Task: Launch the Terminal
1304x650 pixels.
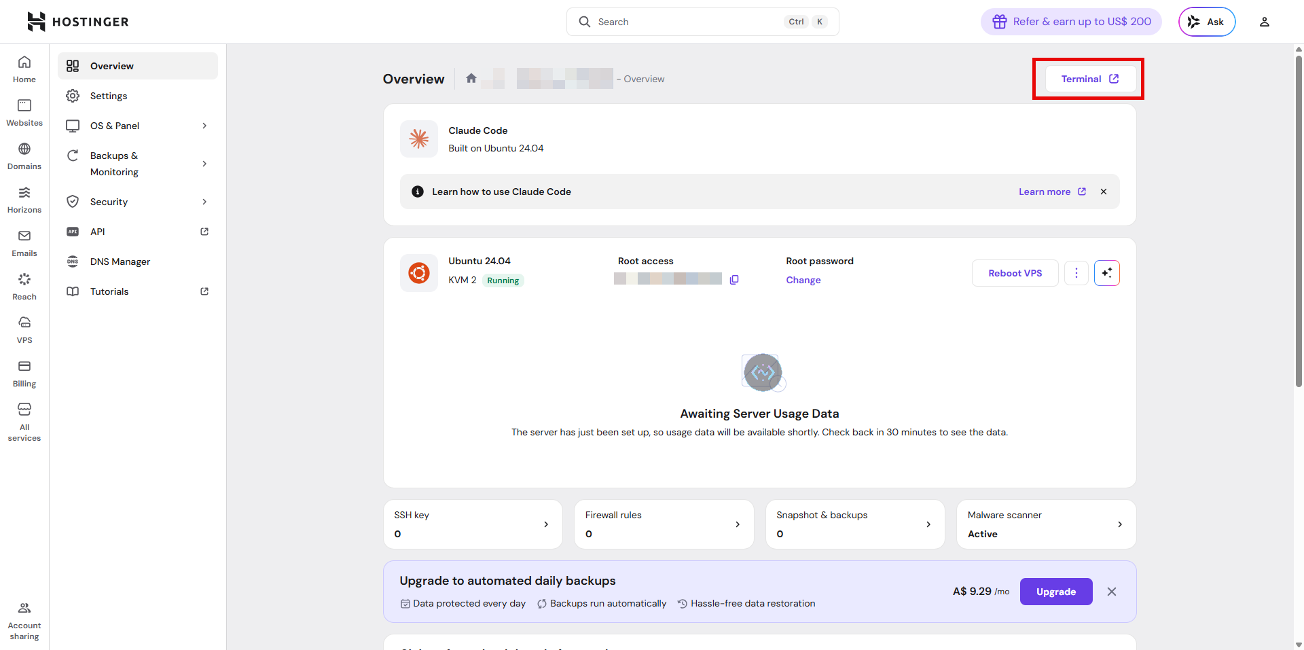Action: pos(1090,79)
